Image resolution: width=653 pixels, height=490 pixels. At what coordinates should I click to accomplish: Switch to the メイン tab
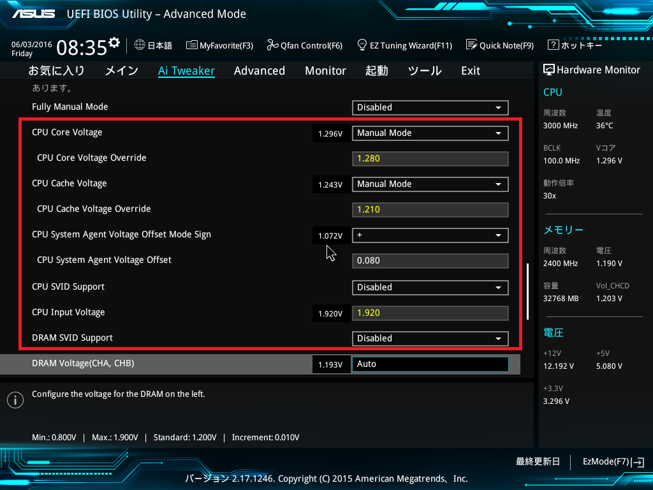[x=122, y=71]
